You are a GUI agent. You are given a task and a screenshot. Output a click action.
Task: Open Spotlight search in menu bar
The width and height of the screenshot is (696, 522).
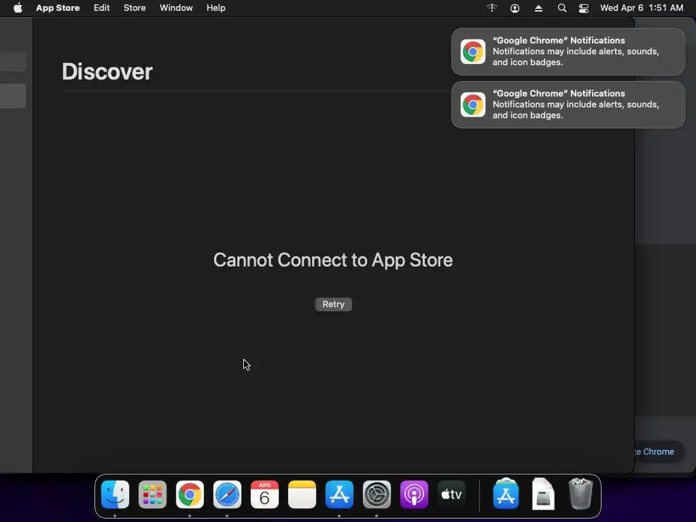point(562,8)
